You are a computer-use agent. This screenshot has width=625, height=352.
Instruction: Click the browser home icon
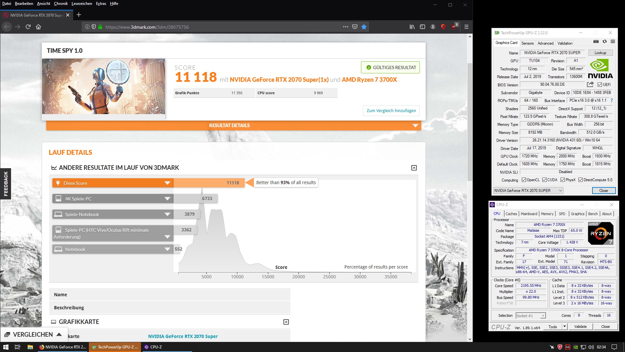coord(38,27)
